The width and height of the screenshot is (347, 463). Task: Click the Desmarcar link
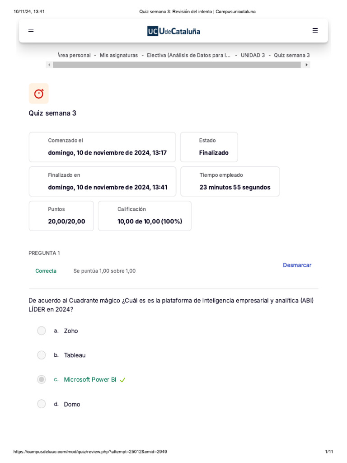coord(297,265)
